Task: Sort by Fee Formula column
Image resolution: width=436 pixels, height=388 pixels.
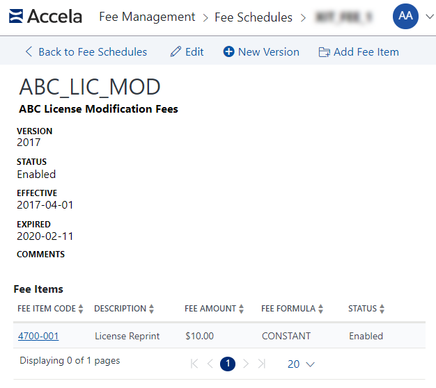Action: coord(320,309)
